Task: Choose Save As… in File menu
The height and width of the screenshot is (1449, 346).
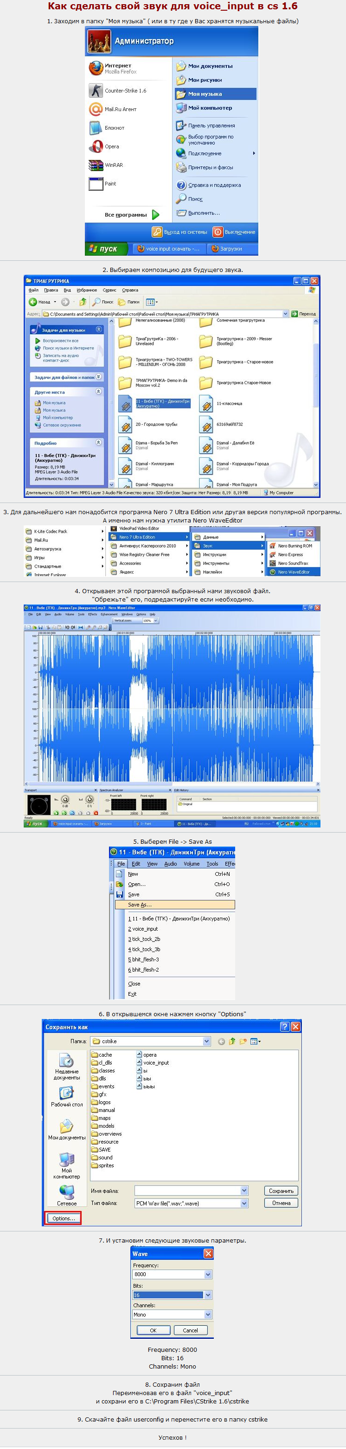Action: pos(175,905)
